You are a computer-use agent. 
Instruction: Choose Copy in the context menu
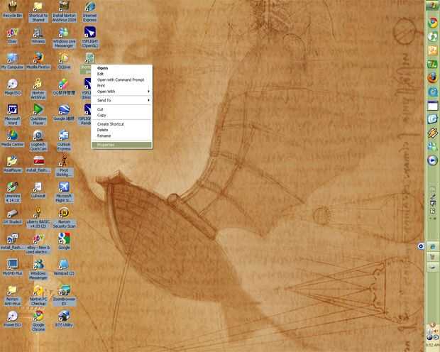[x=122, y=115]
